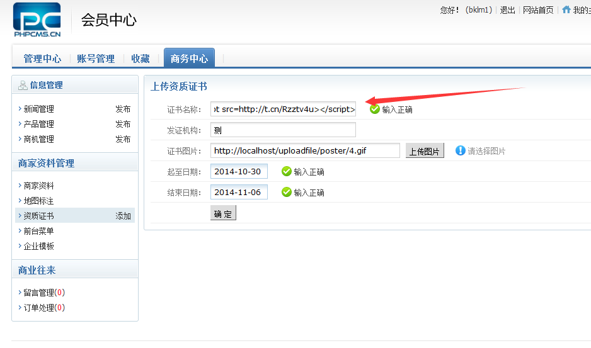Click 发布 next to 商机管理

pos(123,139)
